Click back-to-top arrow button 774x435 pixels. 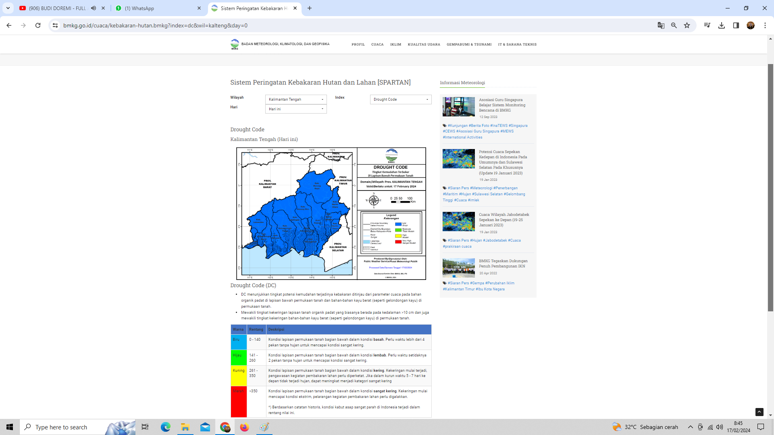point(759,412)
